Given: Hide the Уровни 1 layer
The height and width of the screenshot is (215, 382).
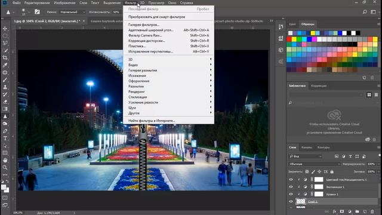Looking at the screenshot, I should pyautogui.click(x=291, y=194).
